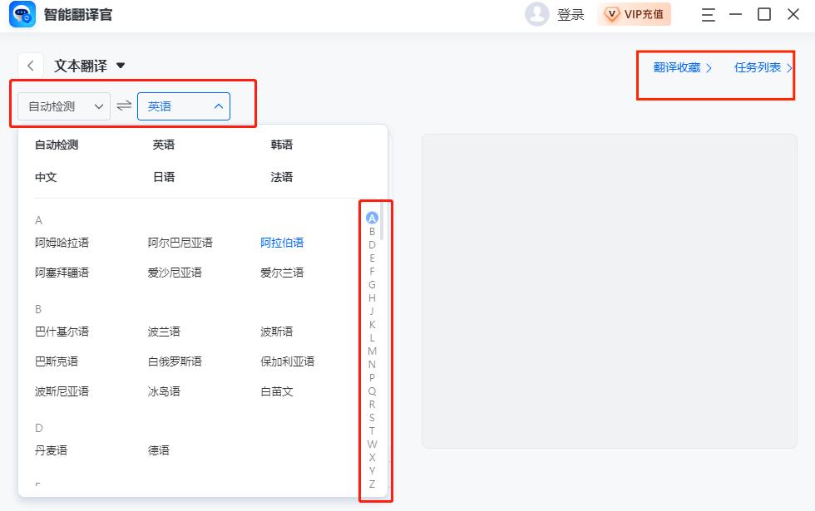The image size is (815, 511).
Task: Click the VIP充值 crown badge
Action: [634, 14]
